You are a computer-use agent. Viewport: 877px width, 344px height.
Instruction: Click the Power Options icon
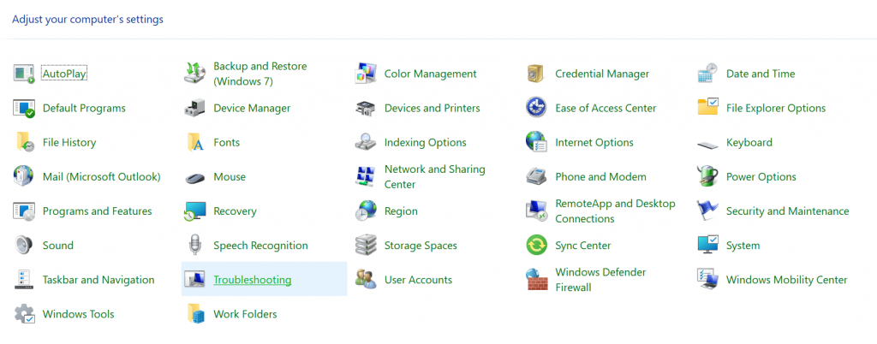tap(707, 177)
